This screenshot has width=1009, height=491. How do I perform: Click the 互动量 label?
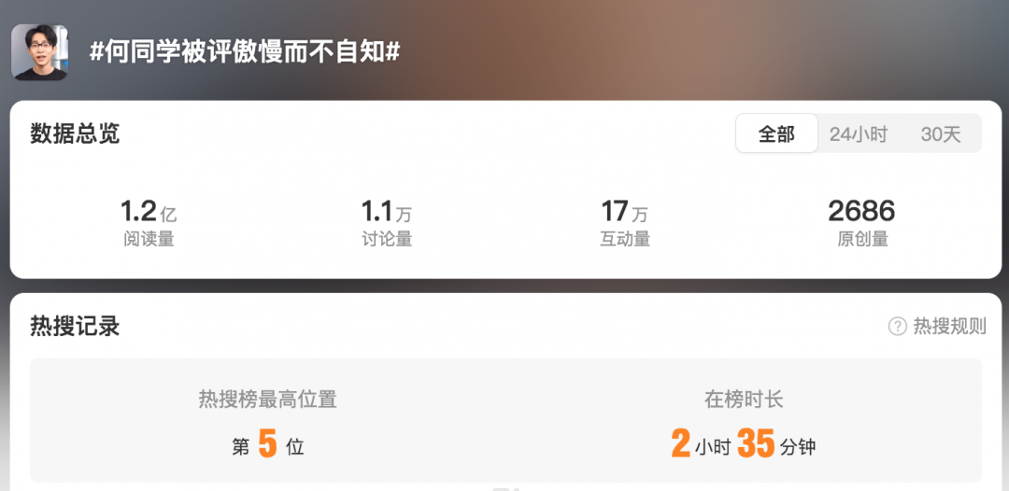coord(625,240)
